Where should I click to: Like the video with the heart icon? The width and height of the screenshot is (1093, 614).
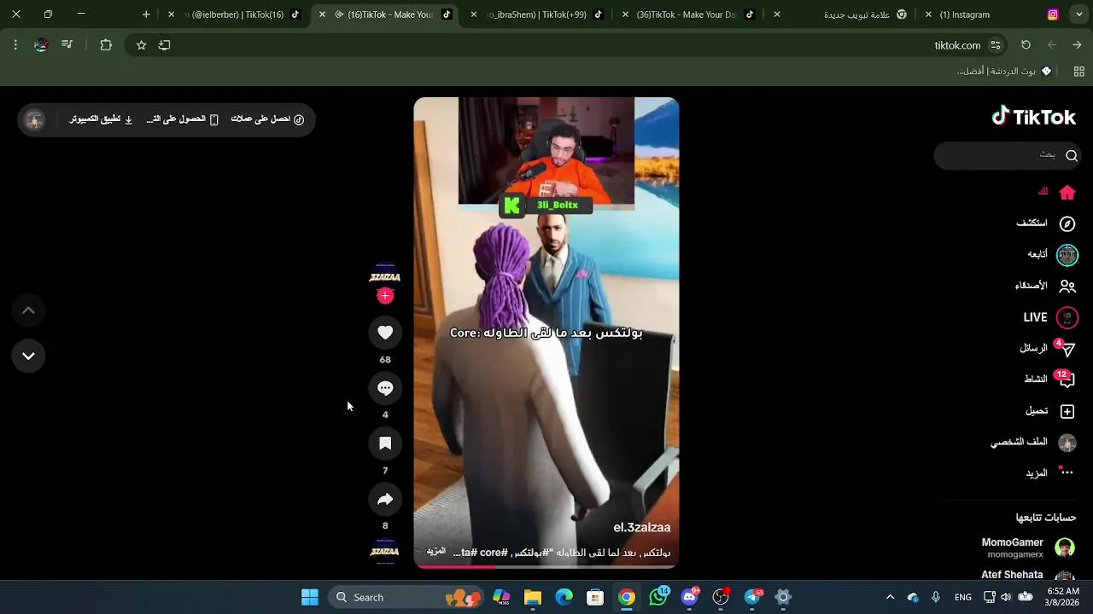pyautogui.click(x=385, y=333)
